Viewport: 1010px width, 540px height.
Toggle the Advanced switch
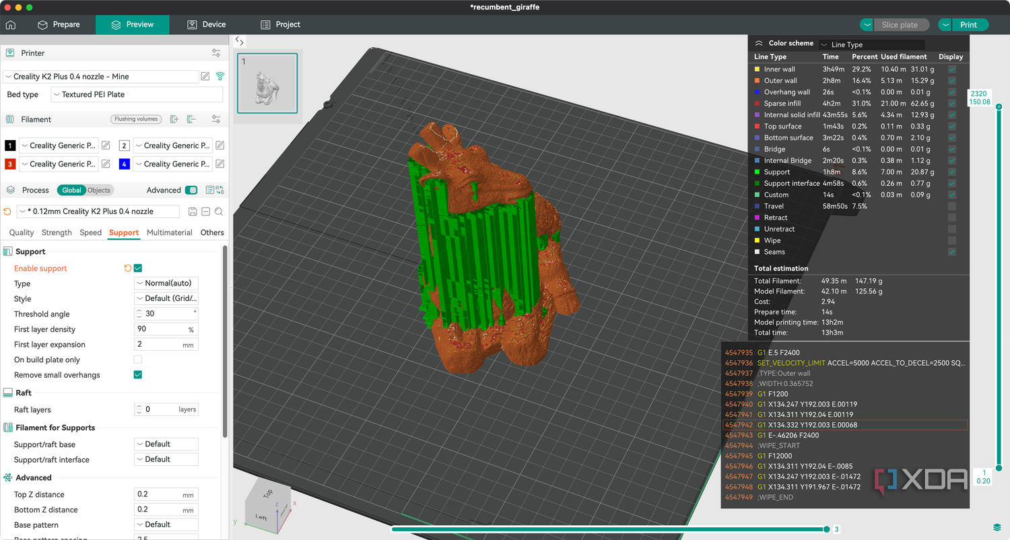point(191,190)
